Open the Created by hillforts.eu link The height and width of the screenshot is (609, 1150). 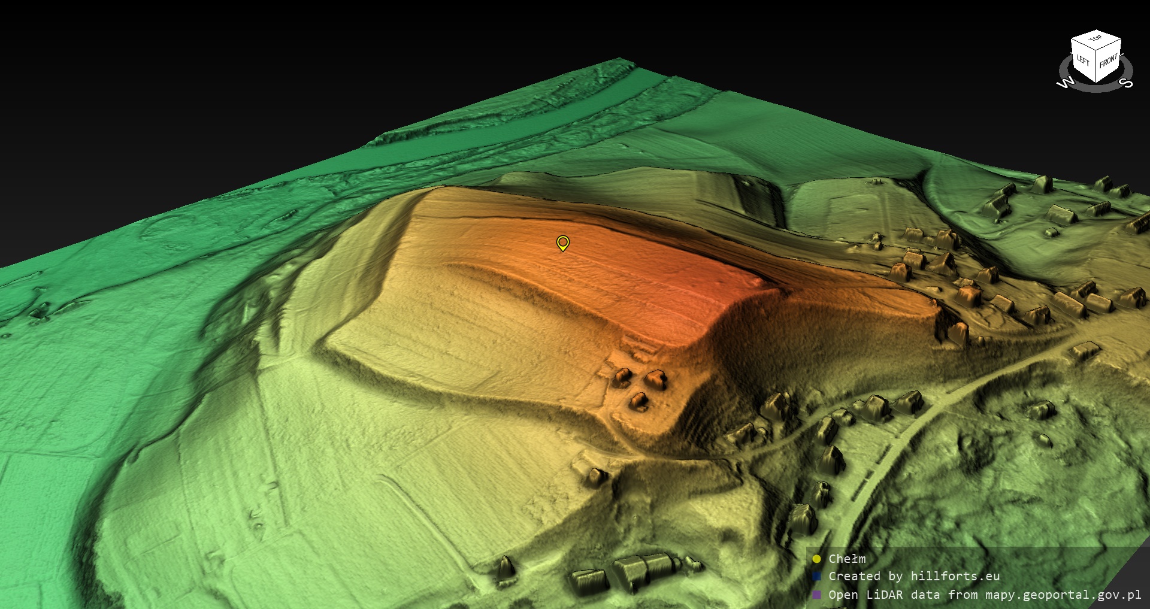coord(914,577)
